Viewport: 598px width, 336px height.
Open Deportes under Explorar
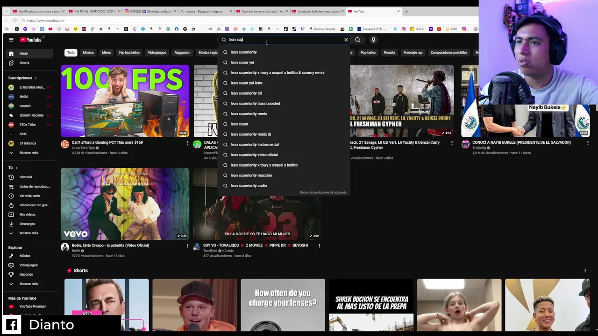pos(28,274)
